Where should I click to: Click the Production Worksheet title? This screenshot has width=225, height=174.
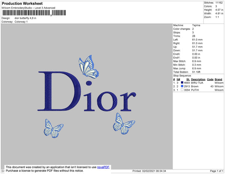22,3
